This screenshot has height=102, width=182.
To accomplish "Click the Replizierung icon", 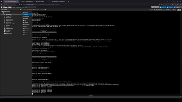I will [23, 29].
